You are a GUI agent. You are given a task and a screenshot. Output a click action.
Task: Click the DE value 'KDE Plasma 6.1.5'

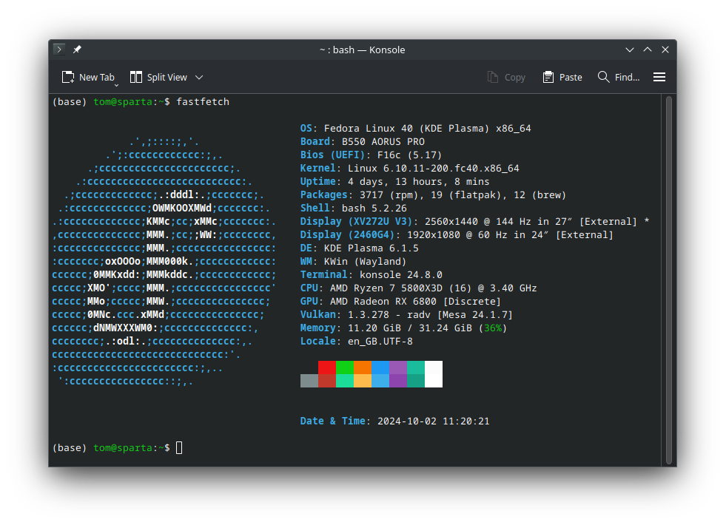pos(371,248)
